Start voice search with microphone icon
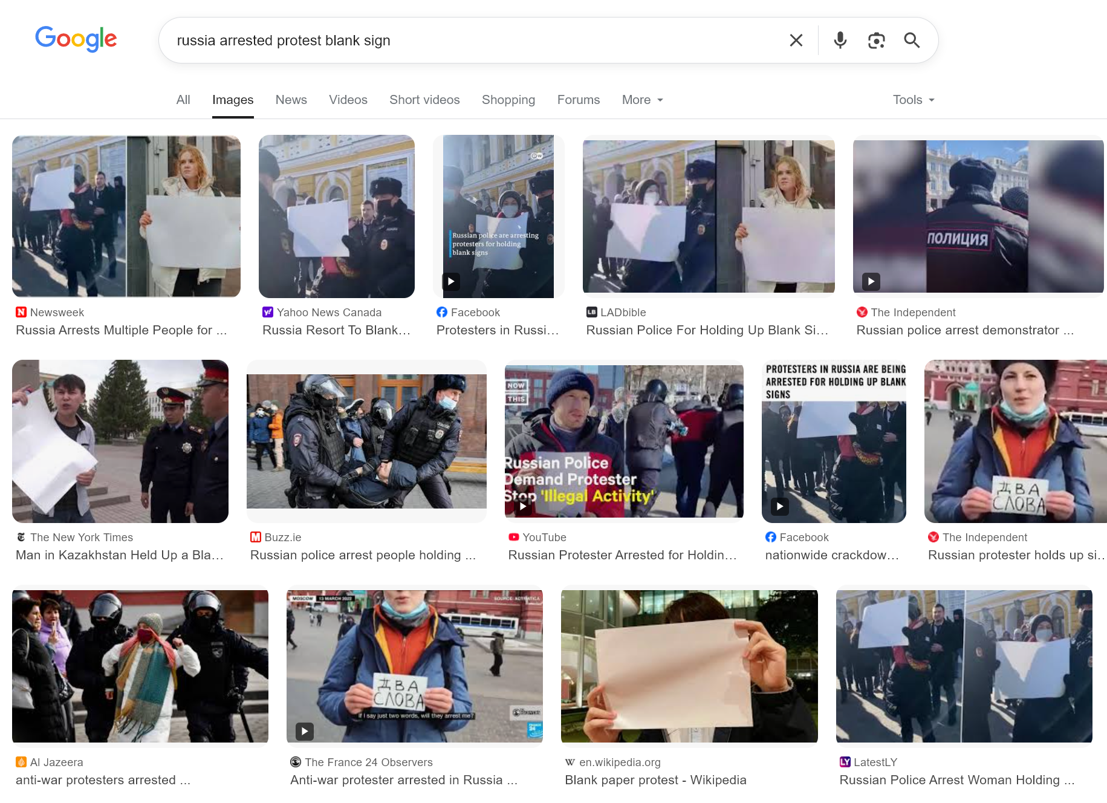This screenshot has height=803, width=1107. coord(840,41)
